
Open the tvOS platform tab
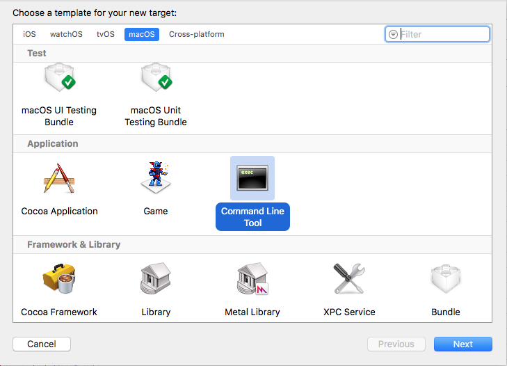coord(106,34)
